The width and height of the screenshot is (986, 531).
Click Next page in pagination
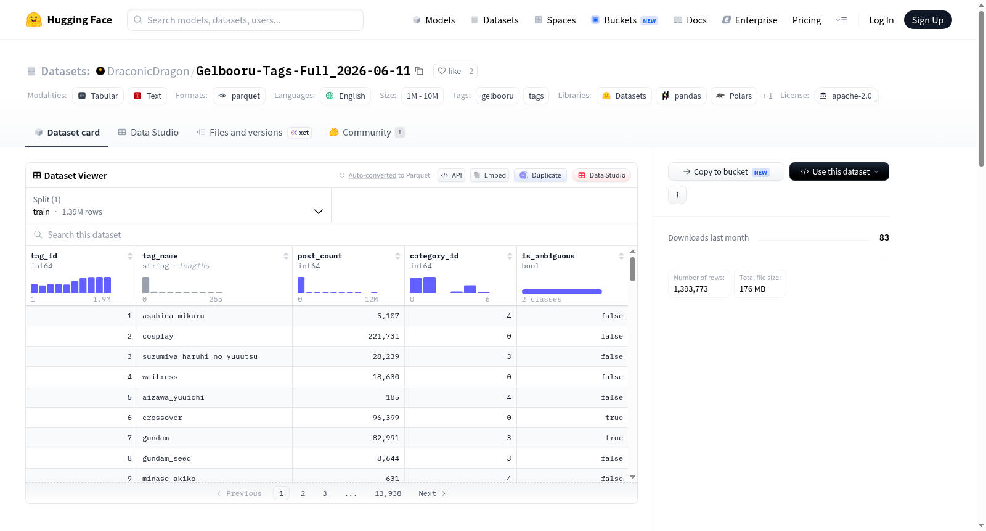click(x=432, y=493)
